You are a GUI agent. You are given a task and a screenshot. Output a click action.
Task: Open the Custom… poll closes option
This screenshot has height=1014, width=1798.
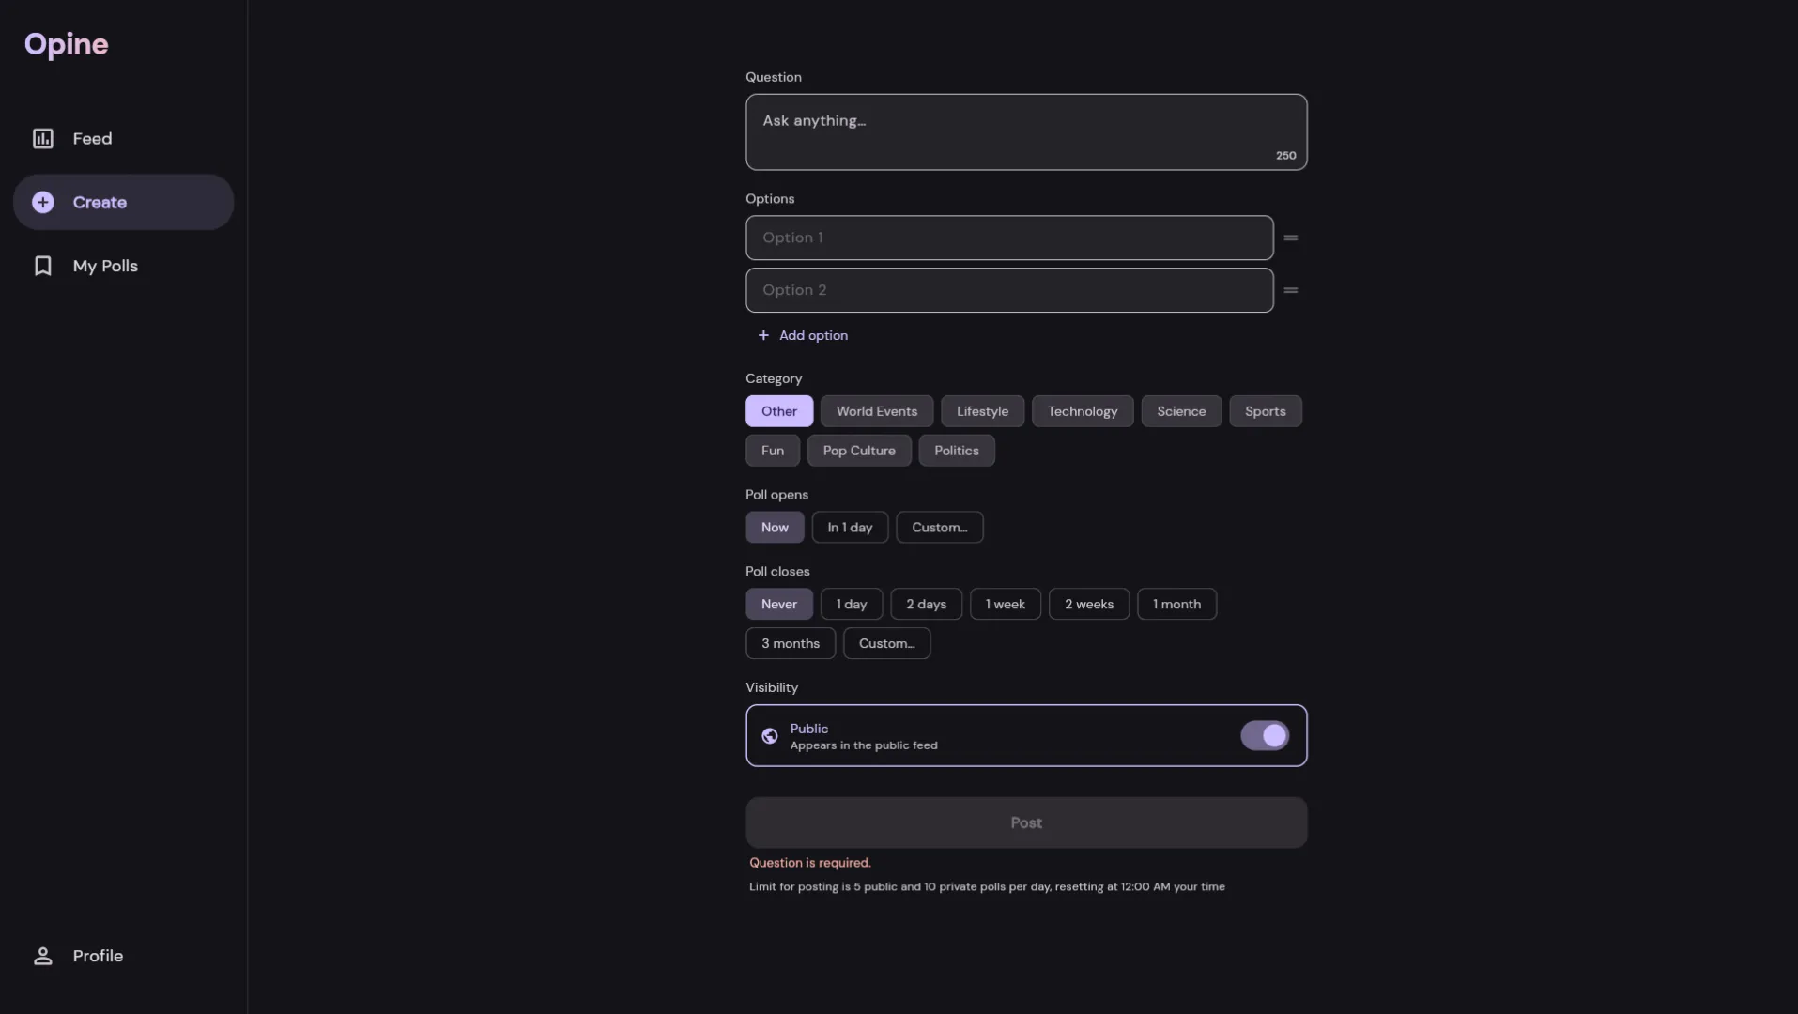click(x=886, y=644)
